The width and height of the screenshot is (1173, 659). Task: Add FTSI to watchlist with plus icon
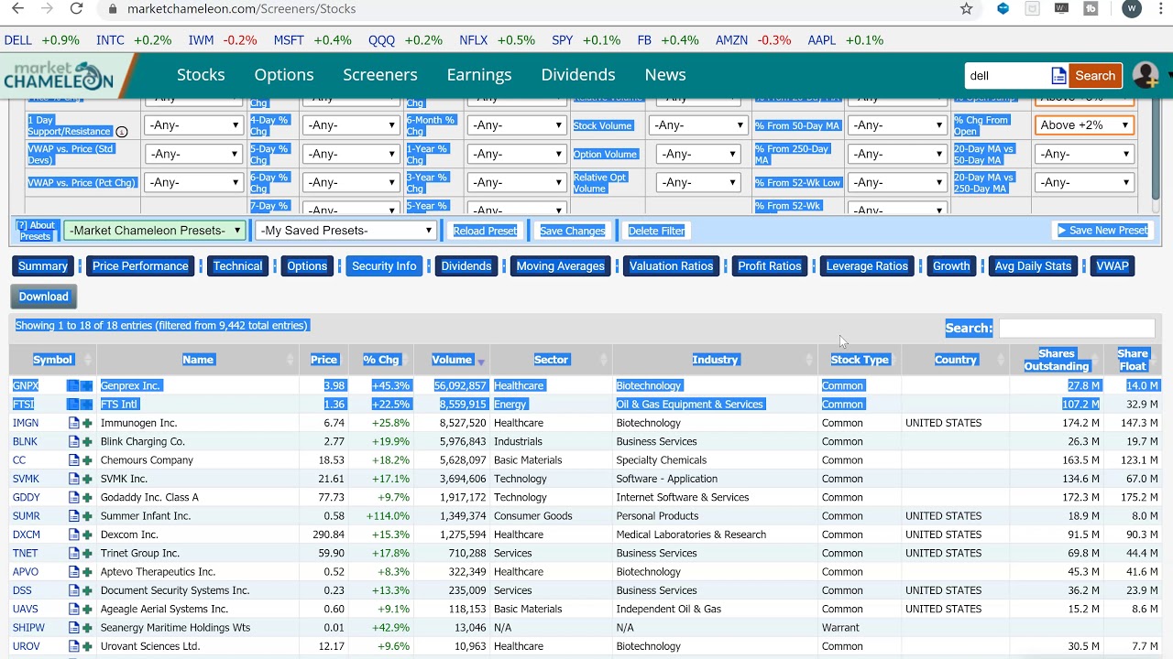tap(86, 405)
